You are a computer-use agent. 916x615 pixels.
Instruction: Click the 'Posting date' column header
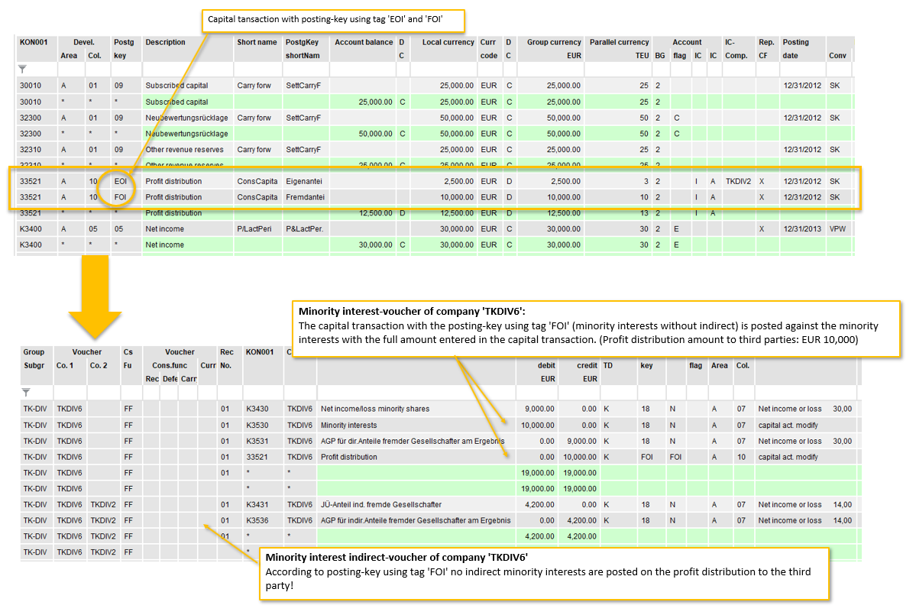[796, 43]
